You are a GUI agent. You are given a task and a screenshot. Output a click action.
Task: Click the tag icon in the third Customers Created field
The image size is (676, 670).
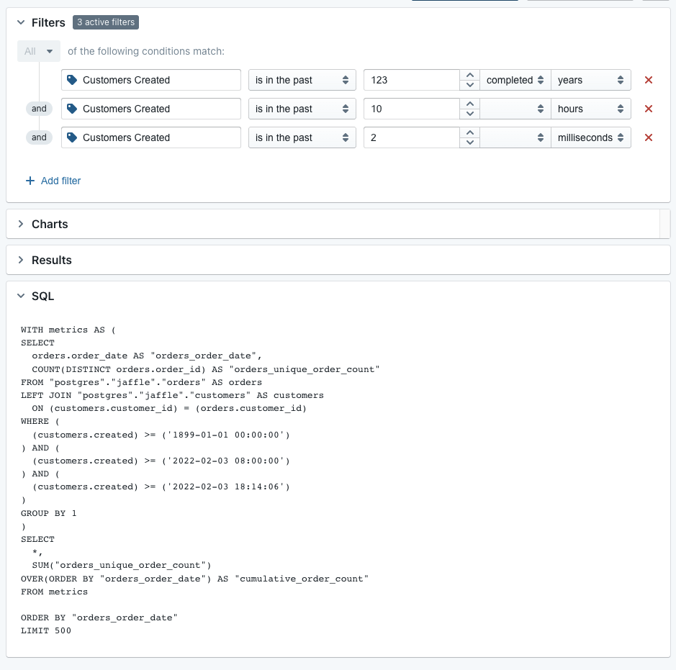73,137
